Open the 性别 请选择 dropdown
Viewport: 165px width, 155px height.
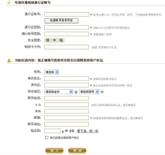tap(52, 72)
